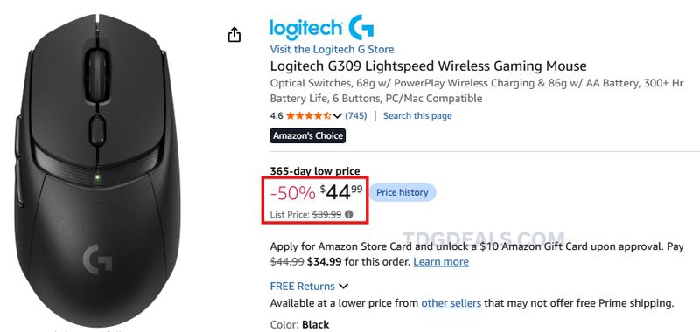Open the other sellers link

451,303
